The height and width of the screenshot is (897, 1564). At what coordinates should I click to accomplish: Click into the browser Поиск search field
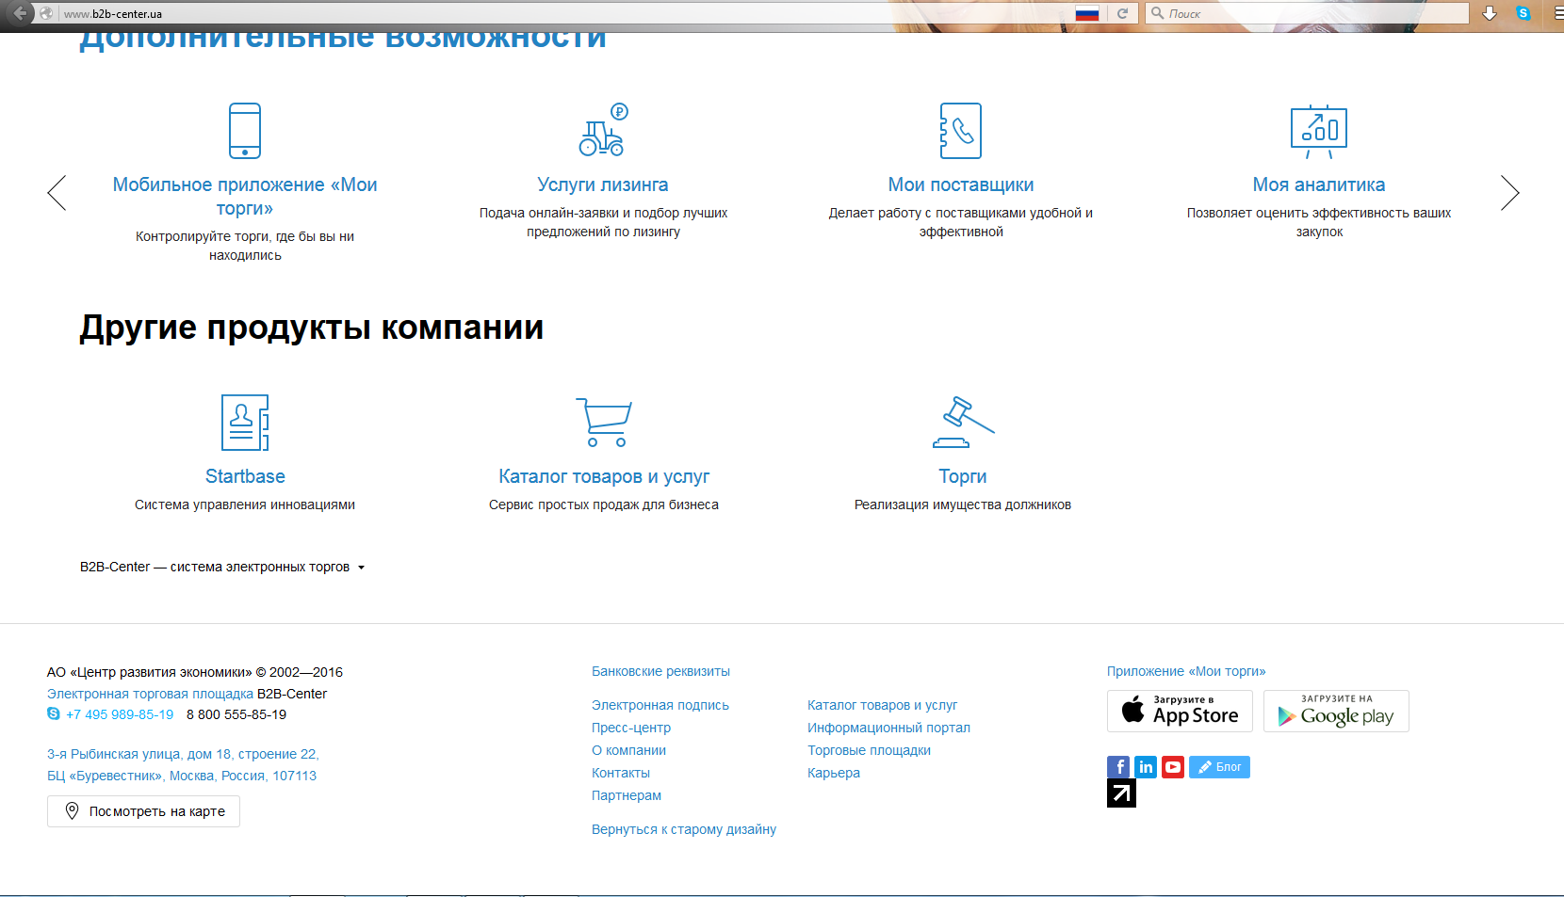1308,13
